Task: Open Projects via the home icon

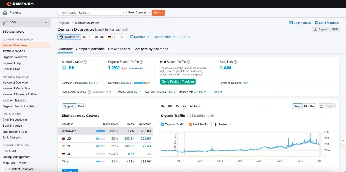Action: click(x=5, y=13)
